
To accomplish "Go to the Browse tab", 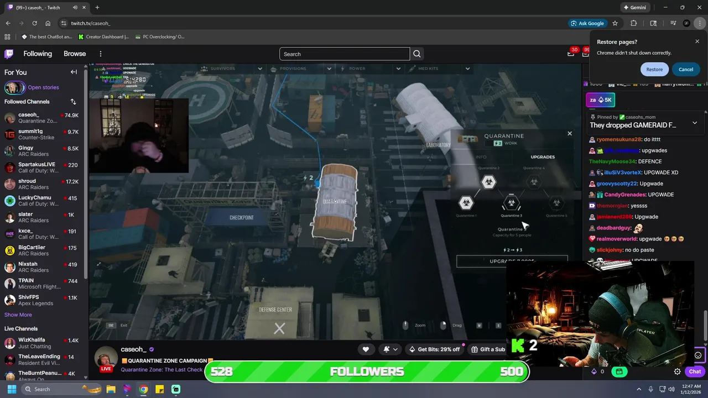I will point(75,54).
